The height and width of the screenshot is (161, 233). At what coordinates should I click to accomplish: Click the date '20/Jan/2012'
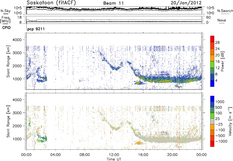tap(186, 3)
